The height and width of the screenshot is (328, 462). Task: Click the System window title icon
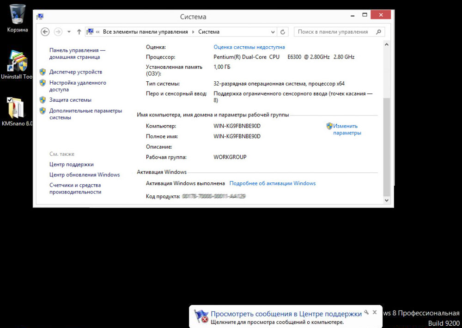(x=40, y=17)
